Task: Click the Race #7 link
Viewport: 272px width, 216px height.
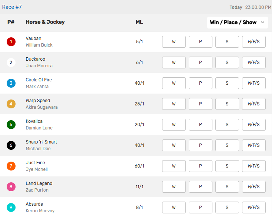Action: 12,7
